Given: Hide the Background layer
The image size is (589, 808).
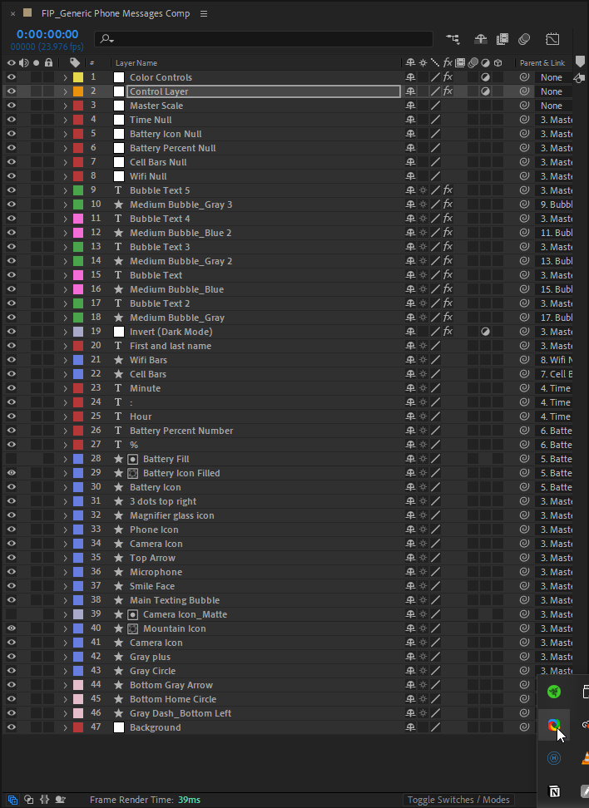Looking at the screenshot, I should tap(11, 727).
